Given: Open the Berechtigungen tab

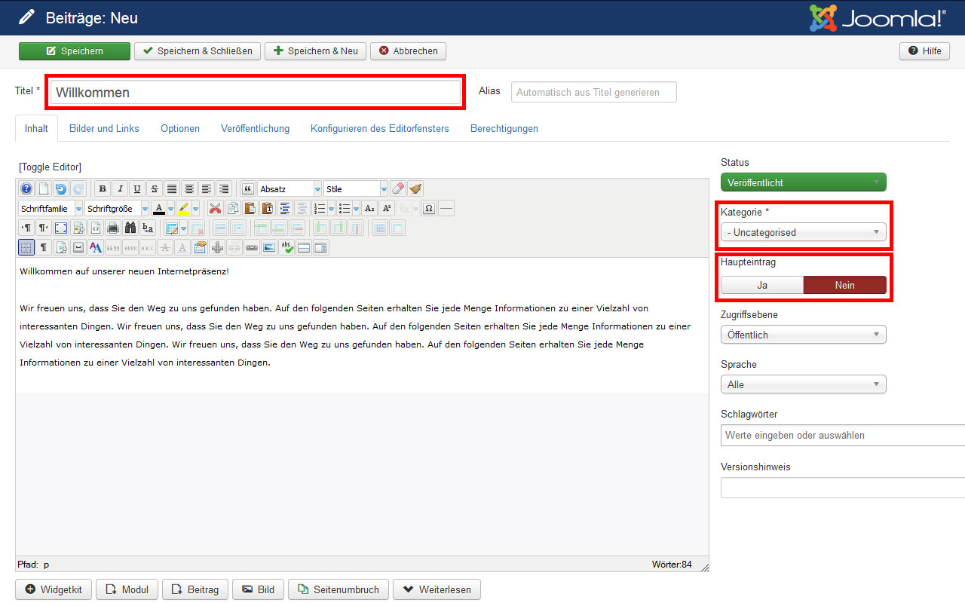Looking at the screenshot, I should click(504, 128).
